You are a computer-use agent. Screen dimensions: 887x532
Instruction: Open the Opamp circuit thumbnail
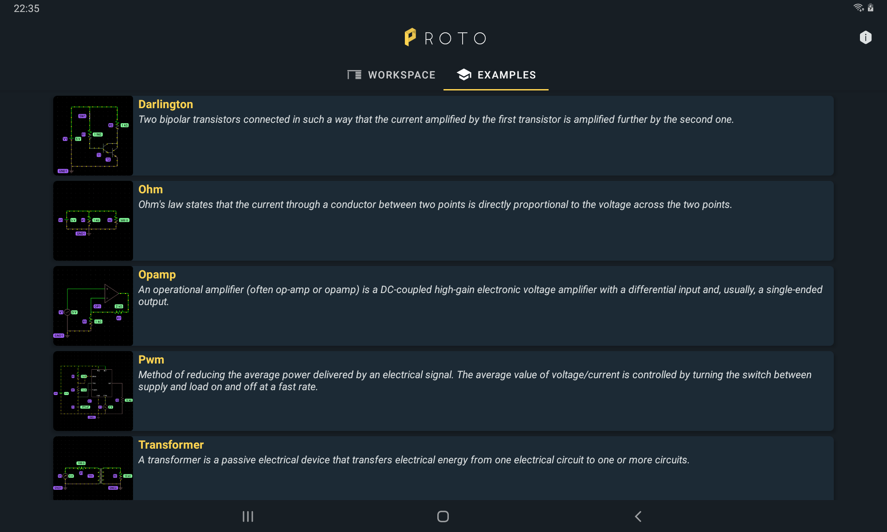coord(93,306)
